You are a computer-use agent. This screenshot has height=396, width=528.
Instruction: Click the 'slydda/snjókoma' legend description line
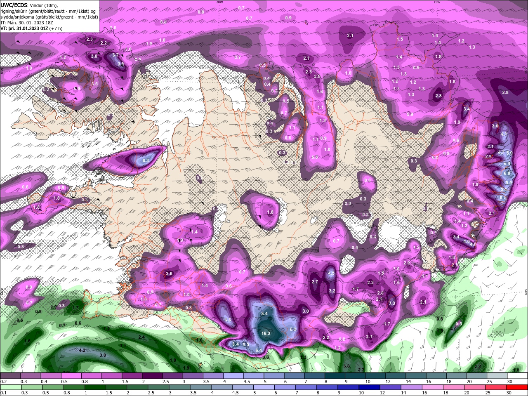tap(49, 16)
